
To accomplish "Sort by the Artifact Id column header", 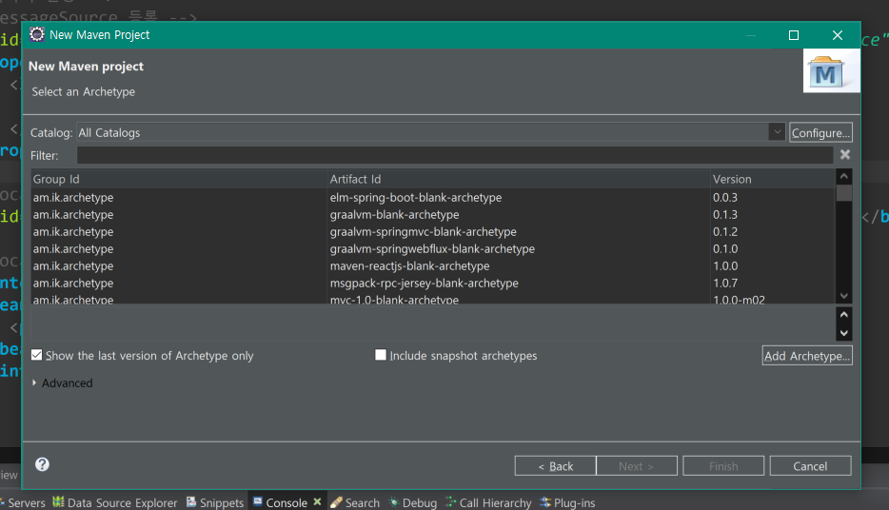I will 519,179.
